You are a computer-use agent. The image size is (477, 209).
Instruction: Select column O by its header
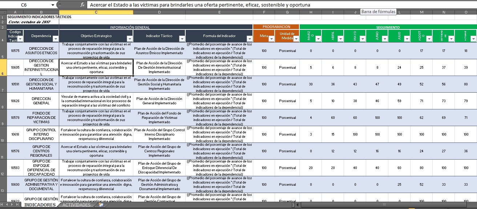point(466,12)
